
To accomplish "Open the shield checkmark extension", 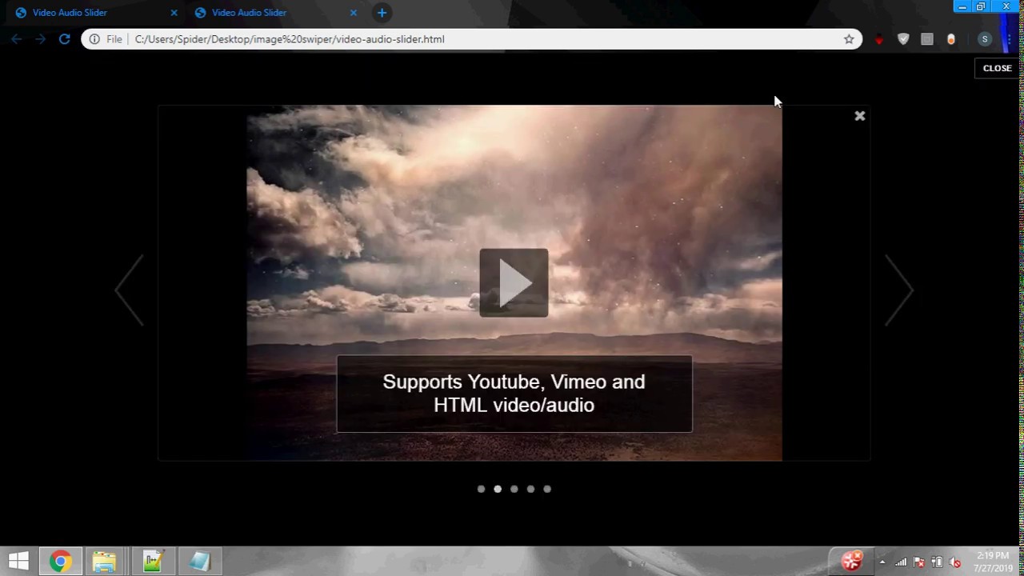I will pyautogui.click(x=903, y=39).
